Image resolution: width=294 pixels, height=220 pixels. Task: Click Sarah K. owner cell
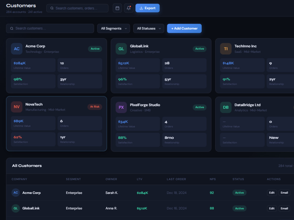click(x=111, y=193)
